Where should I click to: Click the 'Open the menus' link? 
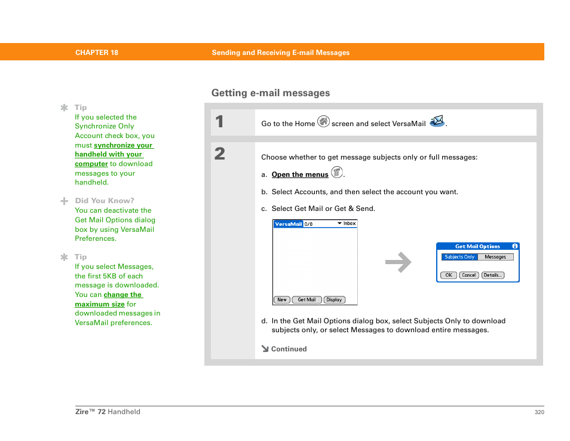[x=300, y=174]
